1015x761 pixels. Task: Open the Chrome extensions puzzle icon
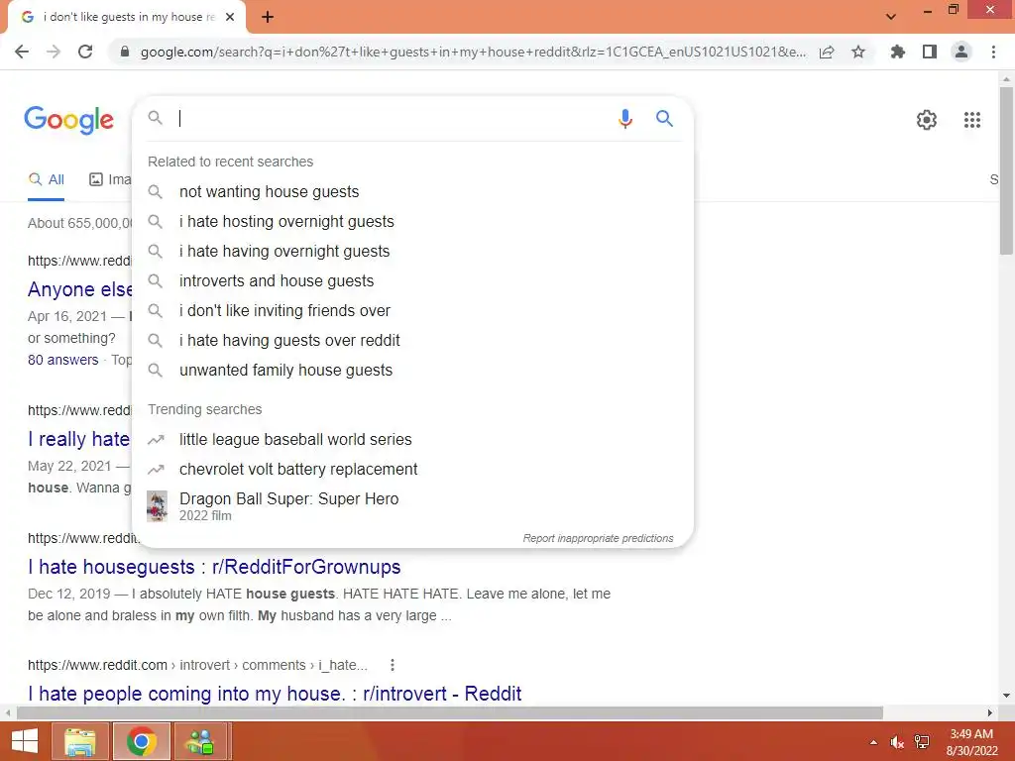[x=898, y=52]
